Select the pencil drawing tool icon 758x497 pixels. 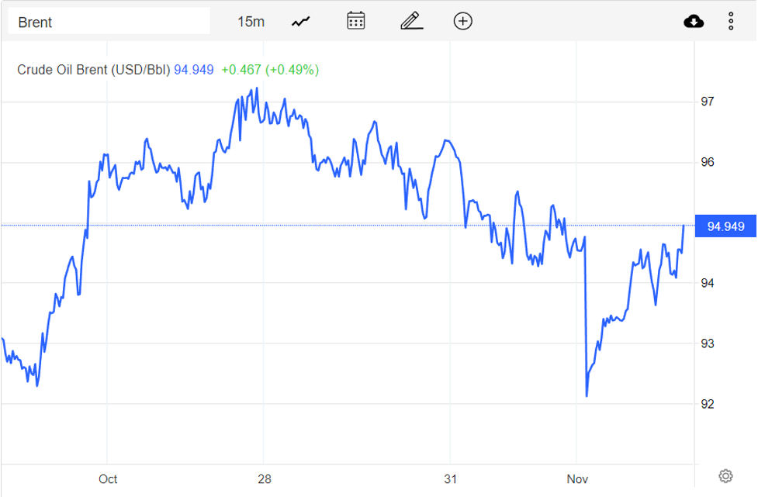pyautogui.click(x=411, y=21)
